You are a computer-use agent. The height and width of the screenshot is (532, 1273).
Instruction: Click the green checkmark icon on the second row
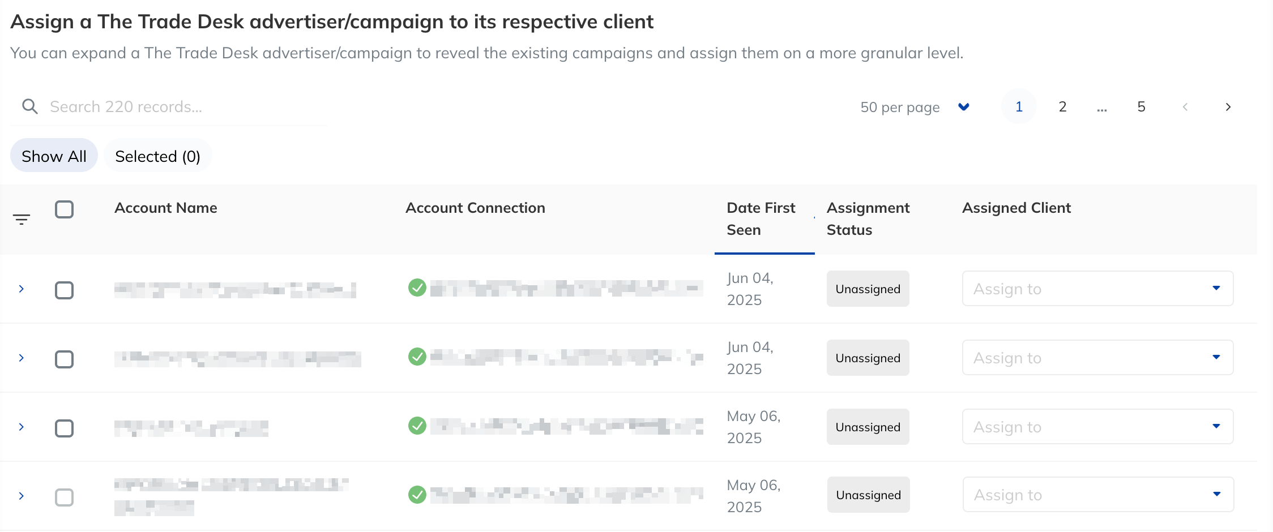(x=417, y=357)
